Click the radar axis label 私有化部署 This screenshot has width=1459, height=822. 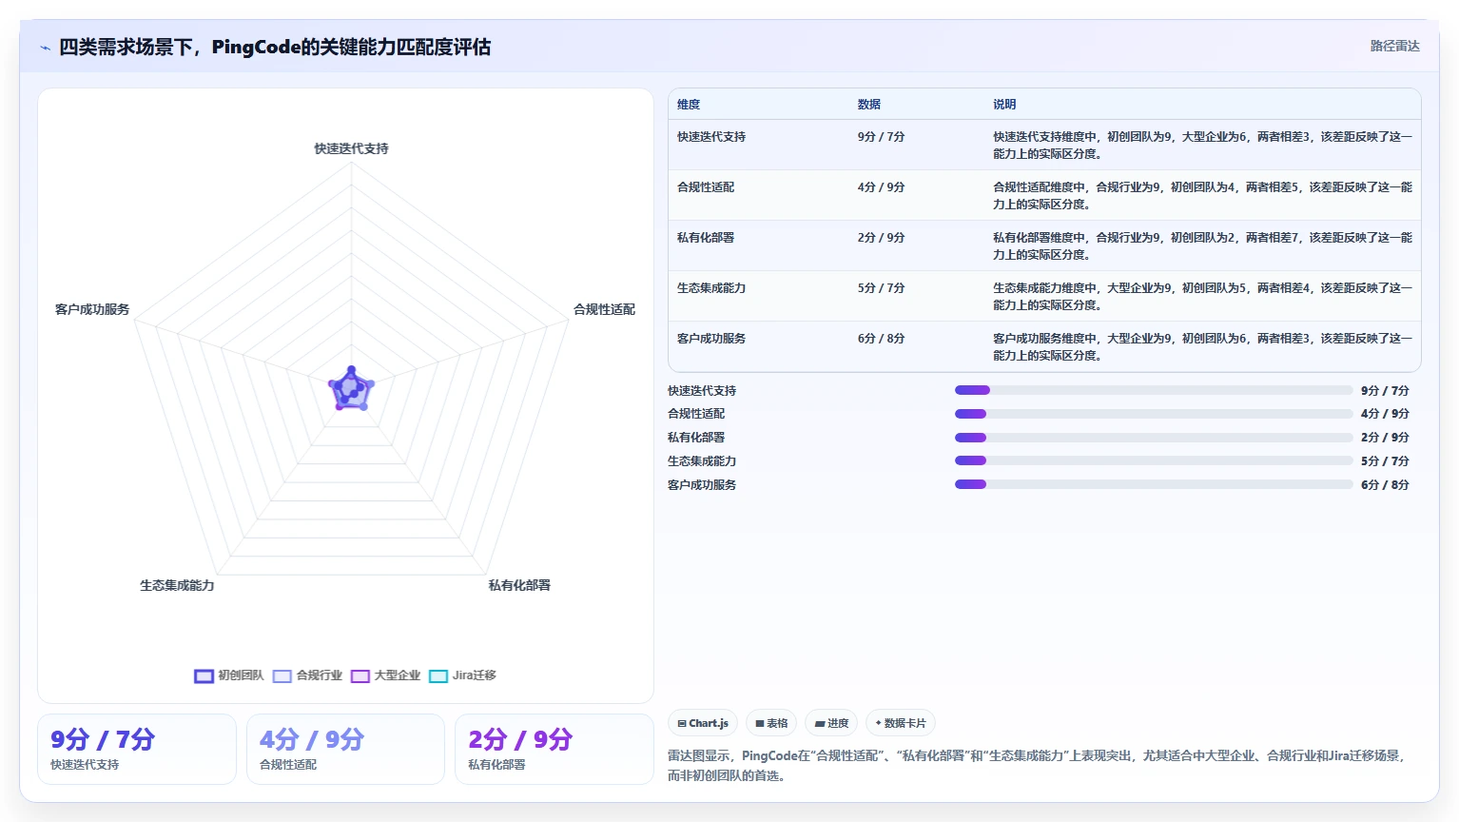tap(519, 585)
